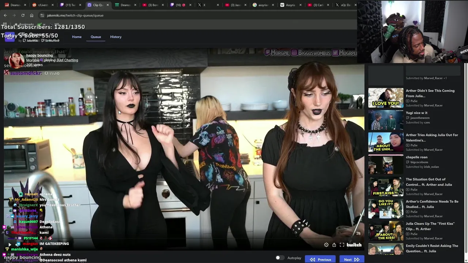Click the Twitch logo on the player
468x263 pixels.
354,245
